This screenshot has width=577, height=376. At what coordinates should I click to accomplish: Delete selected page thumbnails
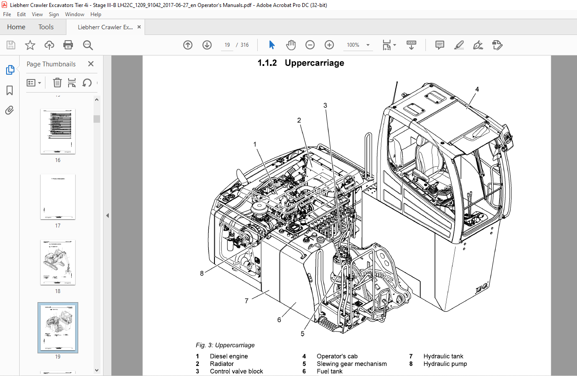click(57, 83)
